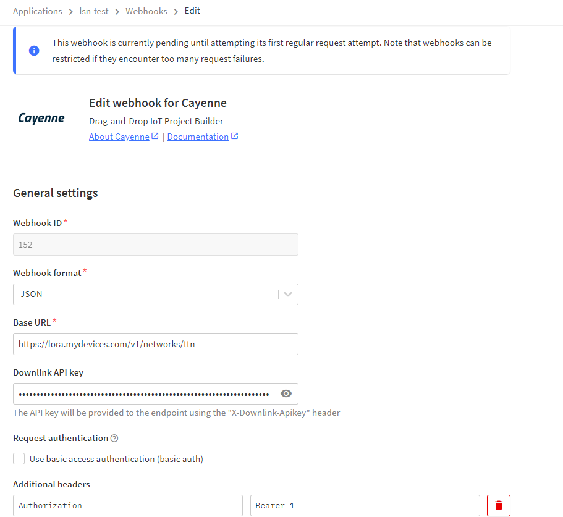Image resolution: width=563 pixels, height=517 pixels.
Task: Enable basic access authentication checkbox
Action: point(19,458)
